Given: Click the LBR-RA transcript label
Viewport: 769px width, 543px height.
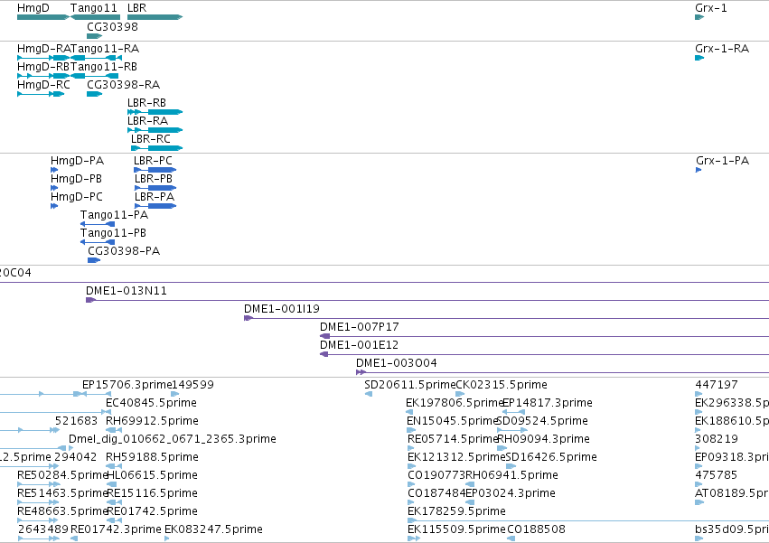Looking at the screenshot, I should (x=147, y=121).
